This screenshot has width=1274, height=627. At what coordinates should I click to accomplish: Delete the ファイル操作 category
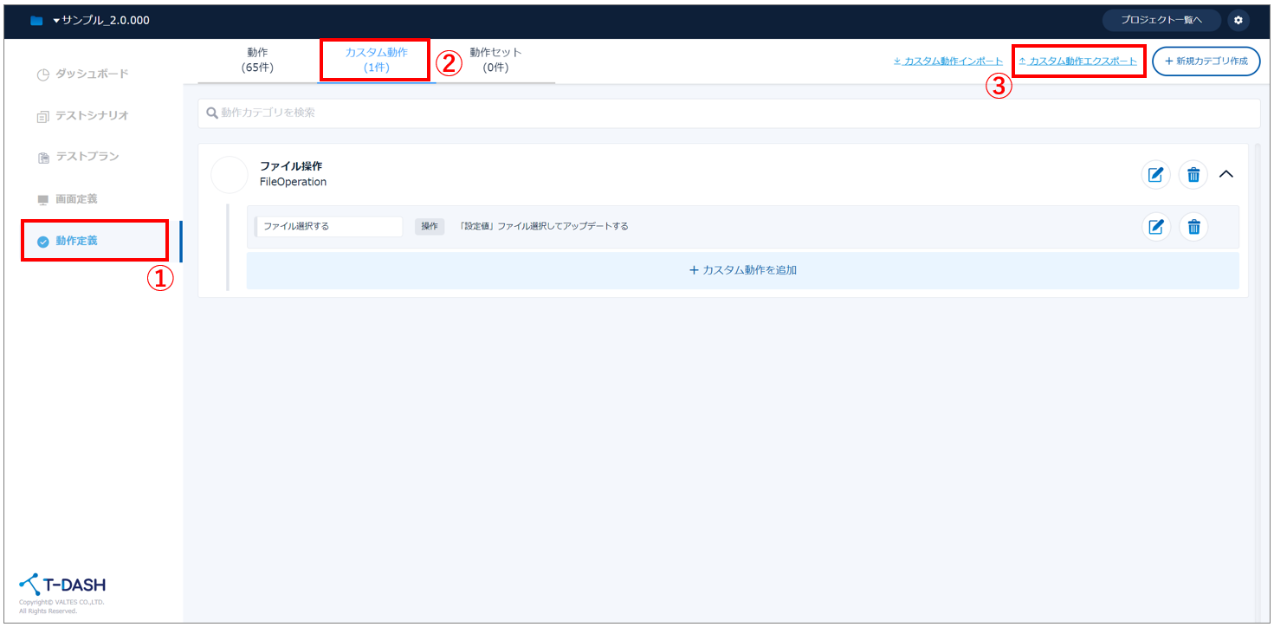pos(1193,175)
